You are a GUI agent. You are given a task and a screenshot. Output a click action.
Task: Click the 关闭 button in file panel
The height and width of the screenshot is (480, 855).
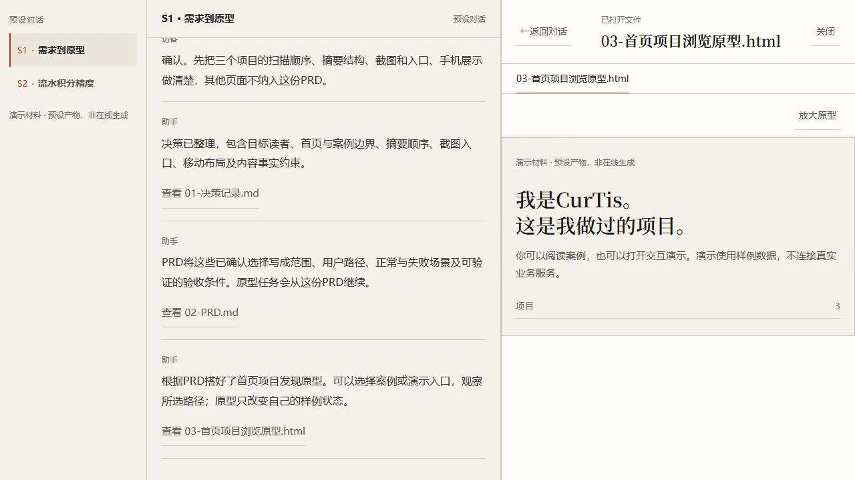(x=825, y=31)
